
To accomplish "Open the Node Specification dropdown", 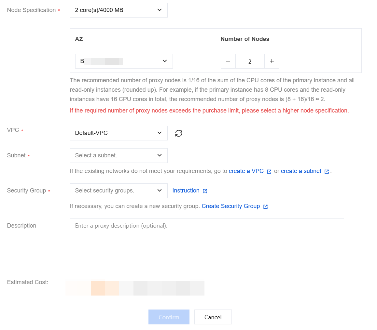I will pyautogui.click(x=119, y=10).
